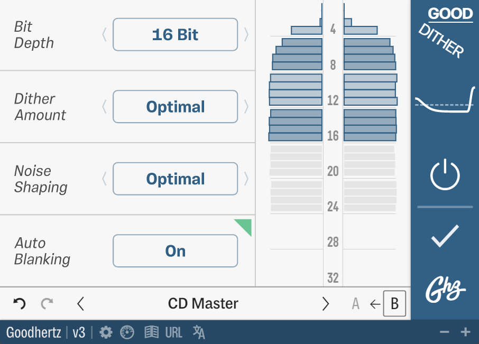
Task: Click the left channel bit meter
Action: pos(296,107)
